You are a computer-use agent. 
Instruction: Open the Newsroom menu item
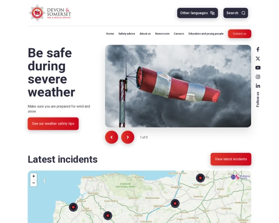click(x=162, y=33)
